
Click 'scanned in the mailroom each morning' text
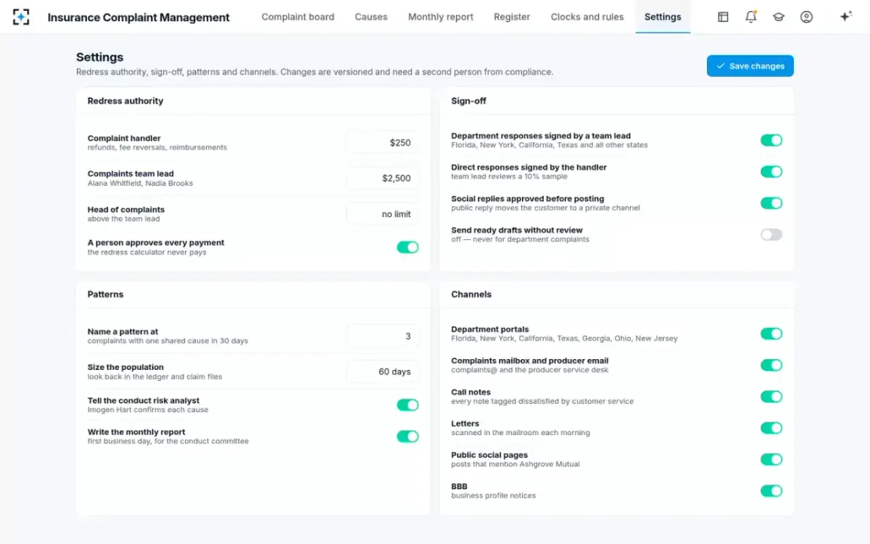click(521, 433)
